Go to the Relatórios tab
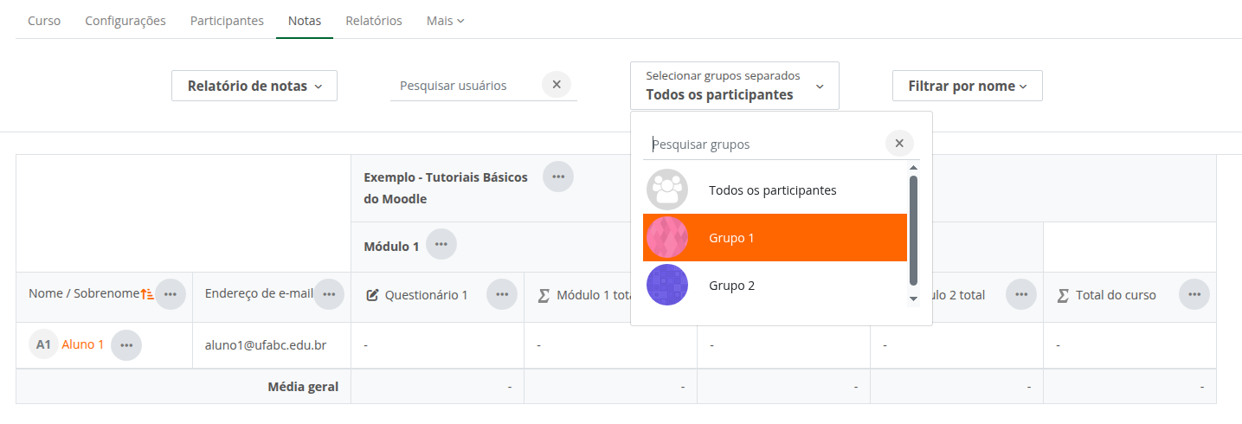This screenshot has width=1242, height=424. click(x=374, y=21)
